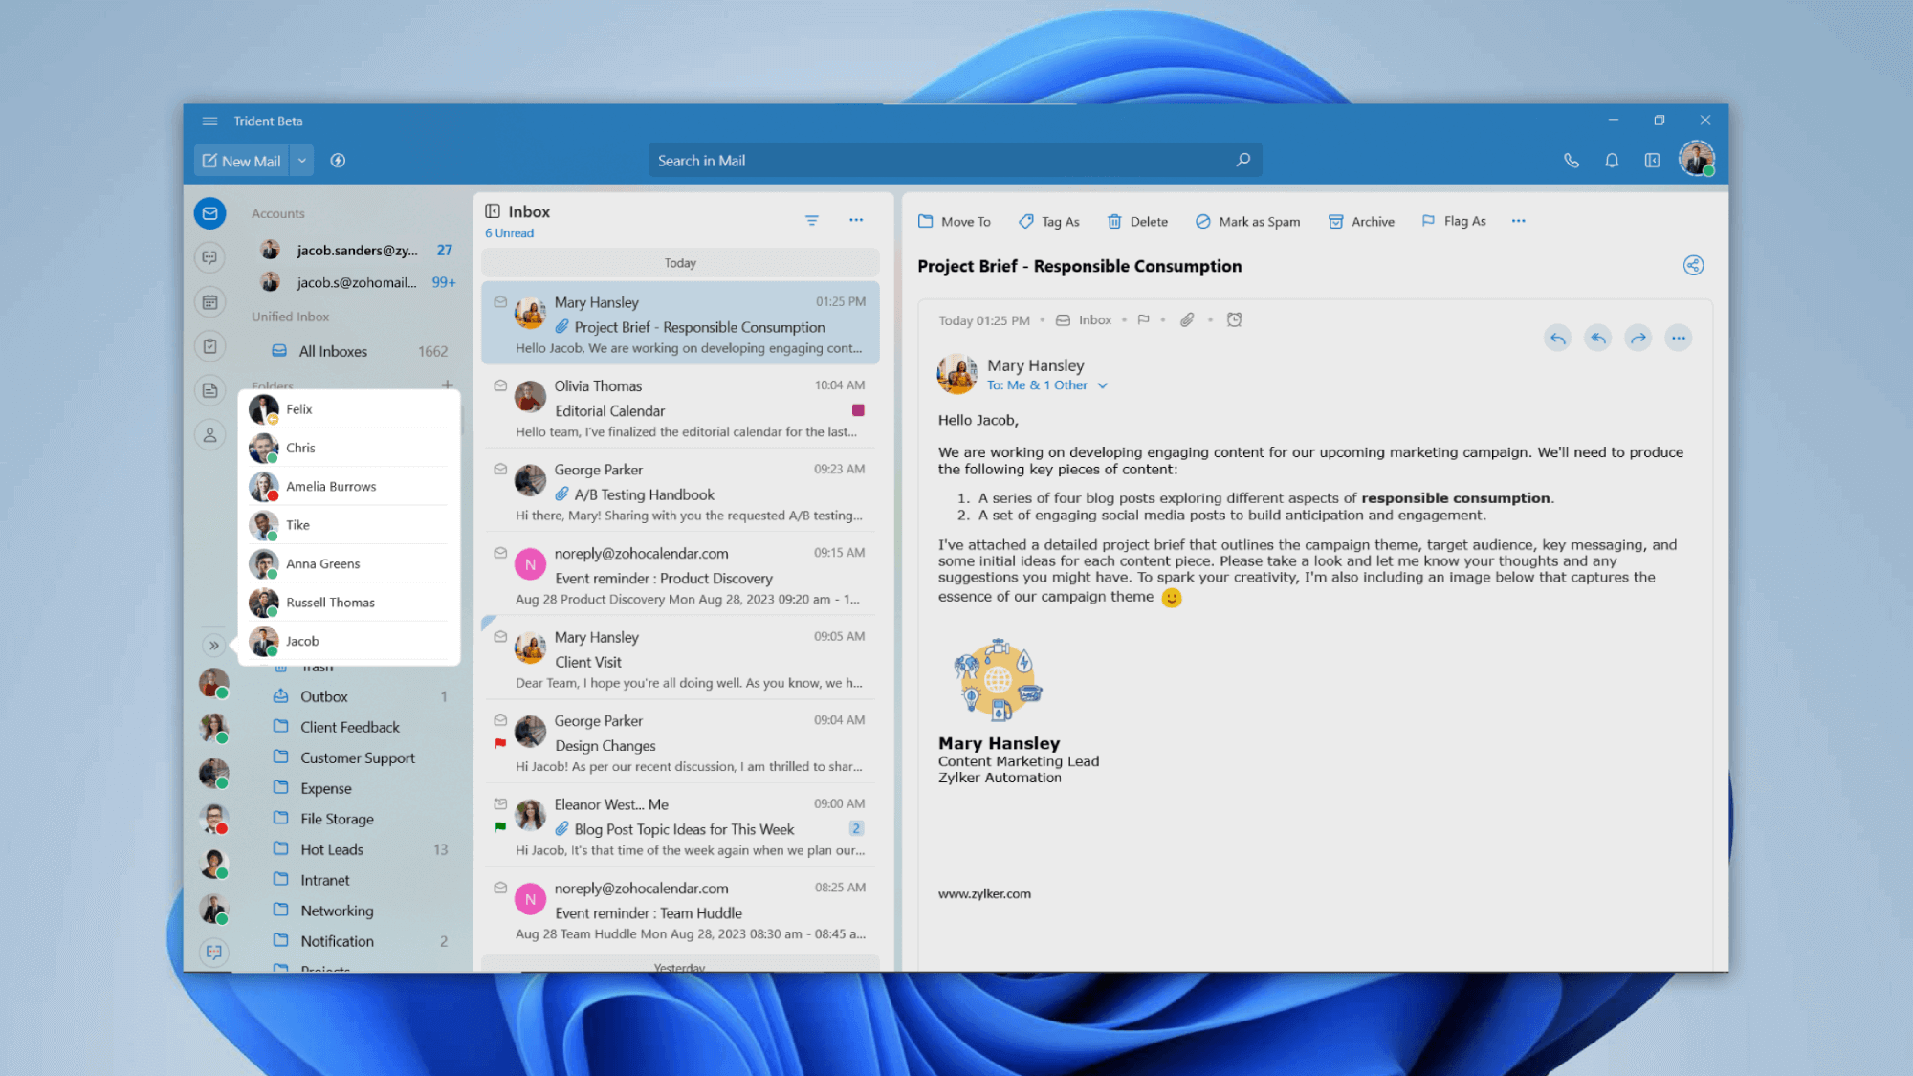1913x1076 pixels.
Task: Open chat with Anna Greens
Action: click(x=348, y=564)
